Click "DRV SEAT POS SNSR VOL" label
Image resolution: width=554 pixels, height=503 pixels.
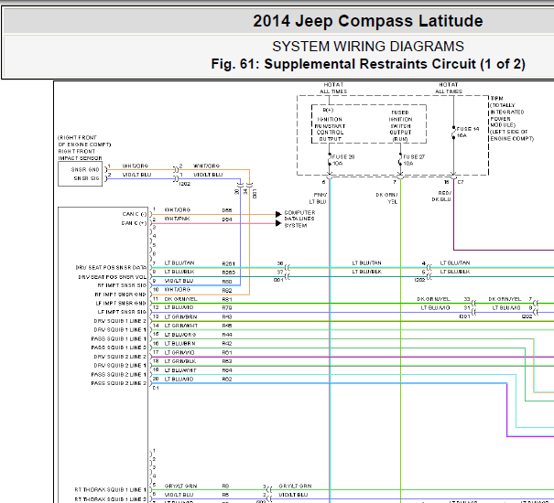(x=112, y=277)
